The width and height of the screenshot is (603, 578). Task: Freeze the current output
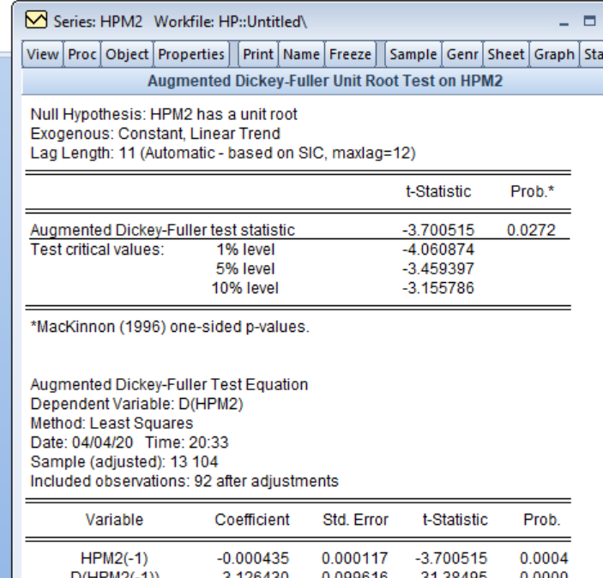coord(350,55)
